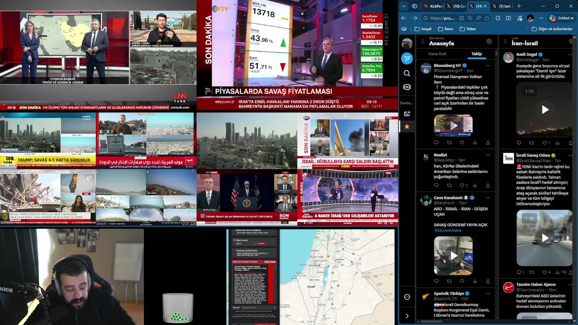Open more options on Bloomberg HT post
The width and height of the screenshot is (578, 325).
click(488, 65)
